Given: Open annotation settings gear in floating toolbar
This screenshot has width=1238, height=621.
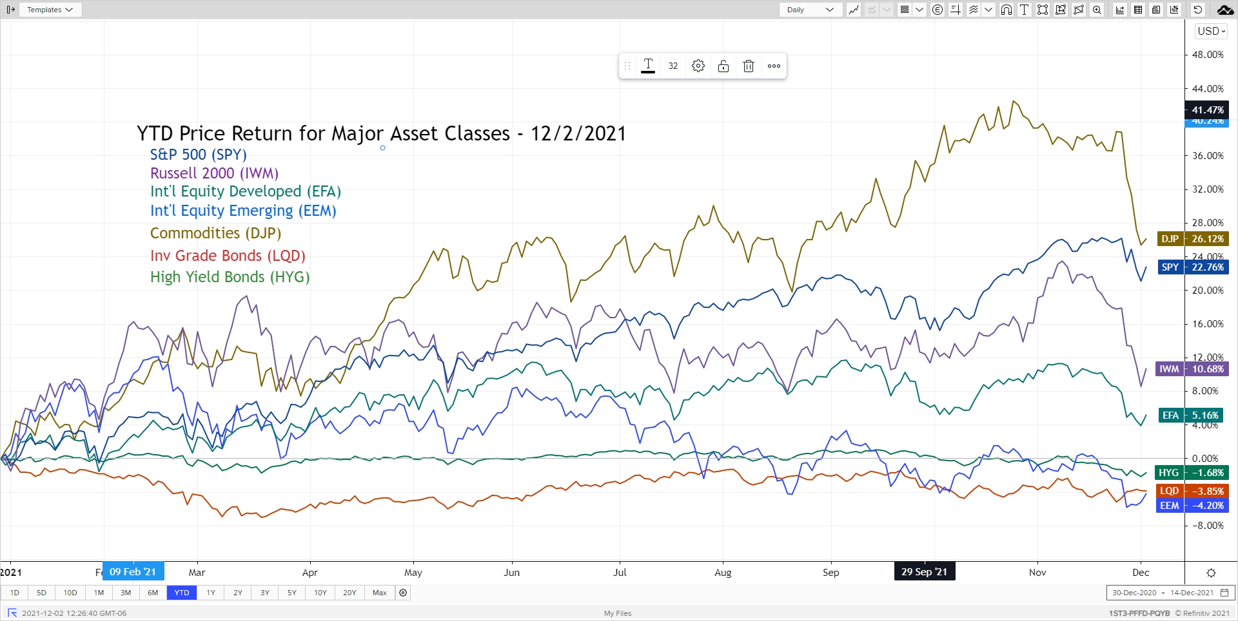Looking at the screenshot, I should pos(698,66).
